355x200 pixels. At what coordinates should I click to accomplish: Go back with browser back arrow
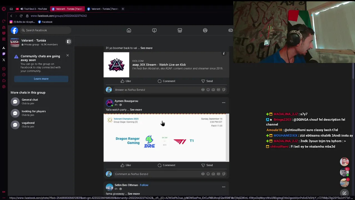click(11, 16)
